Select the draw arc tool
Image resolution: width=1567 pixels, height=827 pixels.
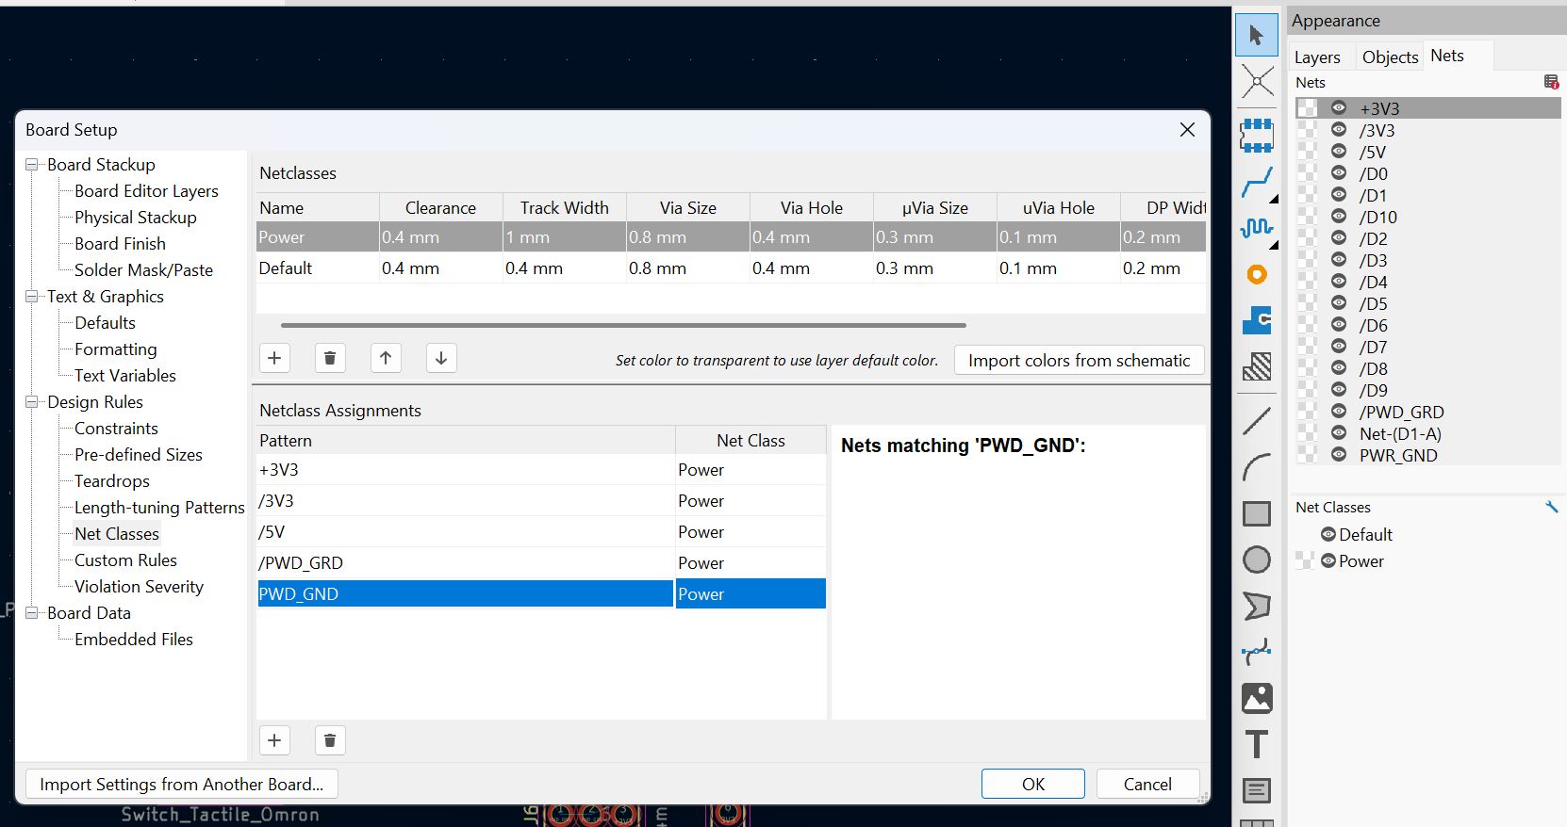pyautogui.click(x=1257, y=467)
